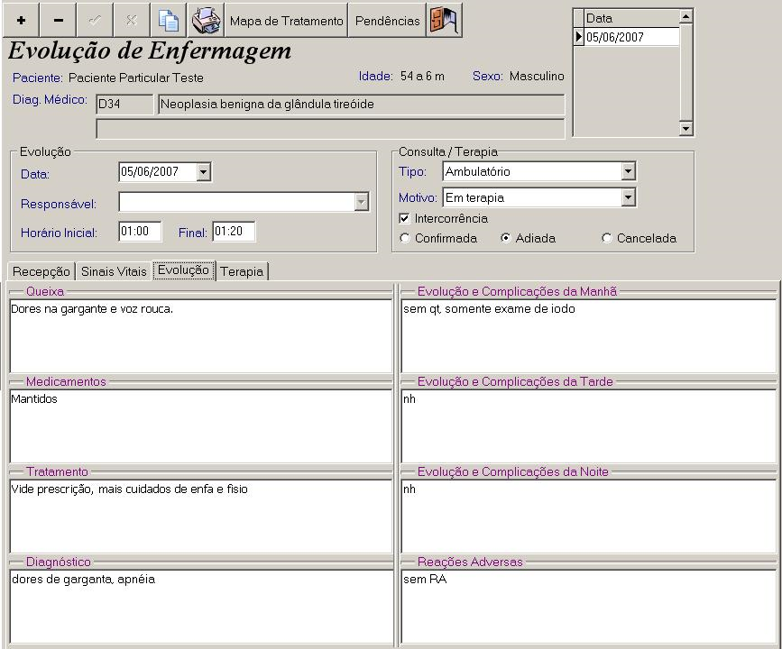Switch to the Terapia tab

(x=242, y=271)
